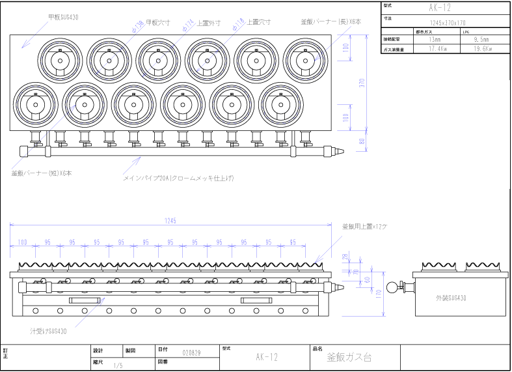This screenshot has height=372, width=512.
Task: Select the bottom-right burner in lower row
Action: (x=281, y=104)
